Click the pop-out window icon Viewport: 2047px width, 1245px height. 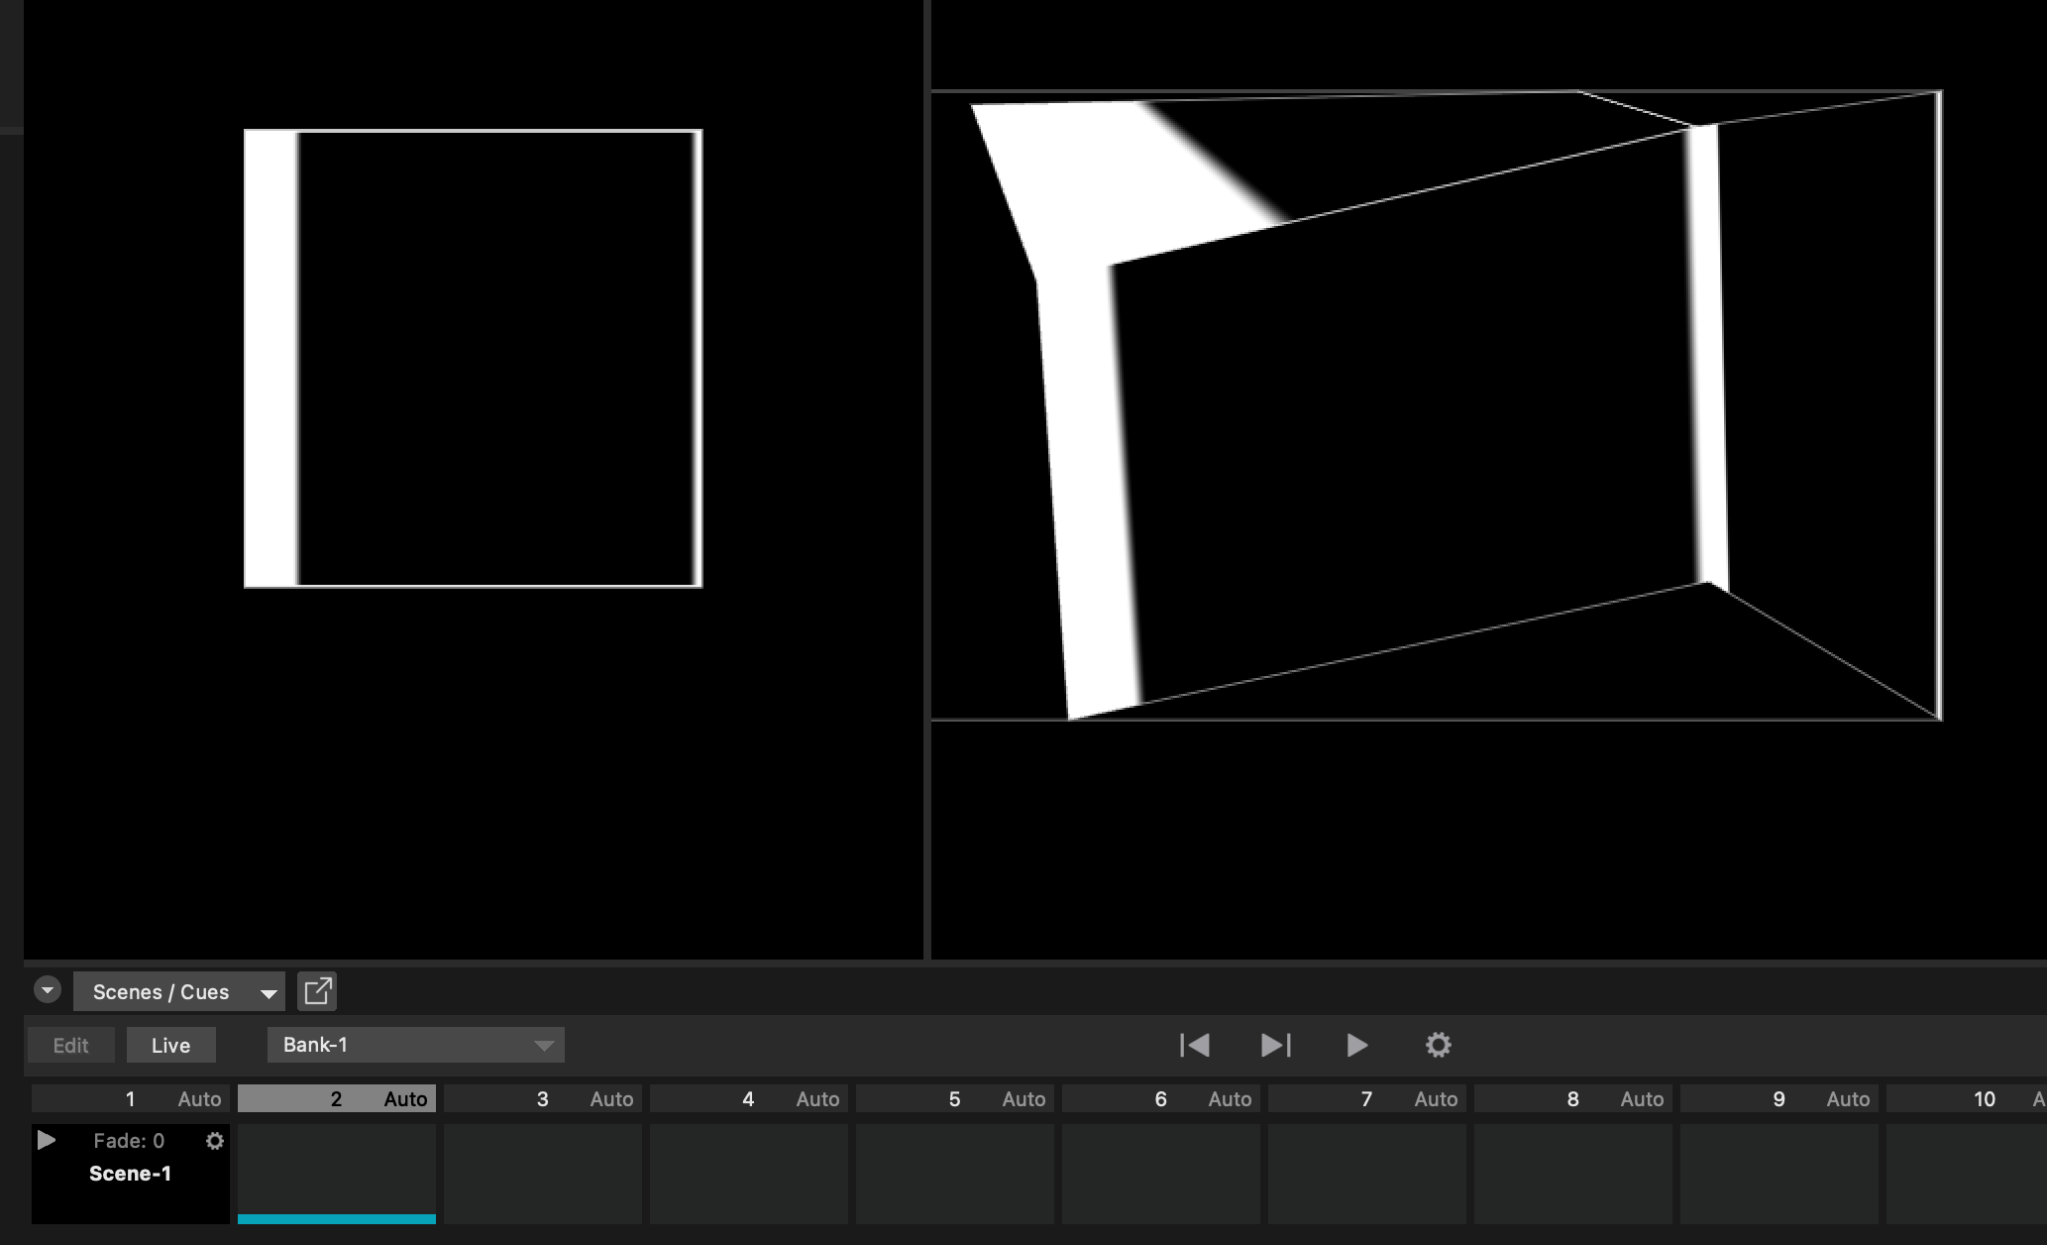pos(317,991)
